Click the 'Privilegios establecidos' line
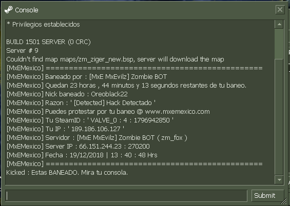 [43, 25]
